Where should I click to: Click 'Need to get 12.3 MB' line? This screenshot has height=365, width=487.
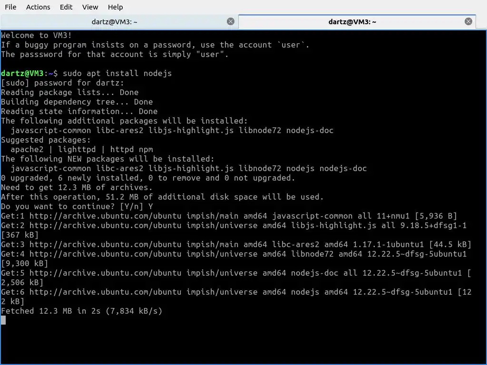(77, 187)
